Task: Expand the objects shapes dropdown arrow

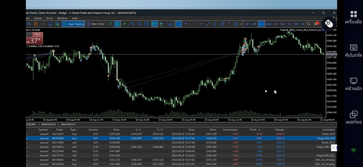Action: pos(240,24)
